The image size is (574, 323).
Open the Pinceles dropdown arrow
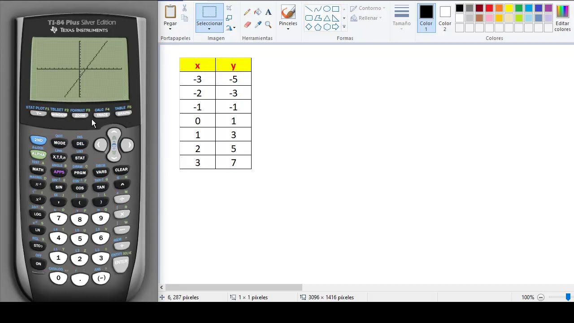[x=288, y=29]
